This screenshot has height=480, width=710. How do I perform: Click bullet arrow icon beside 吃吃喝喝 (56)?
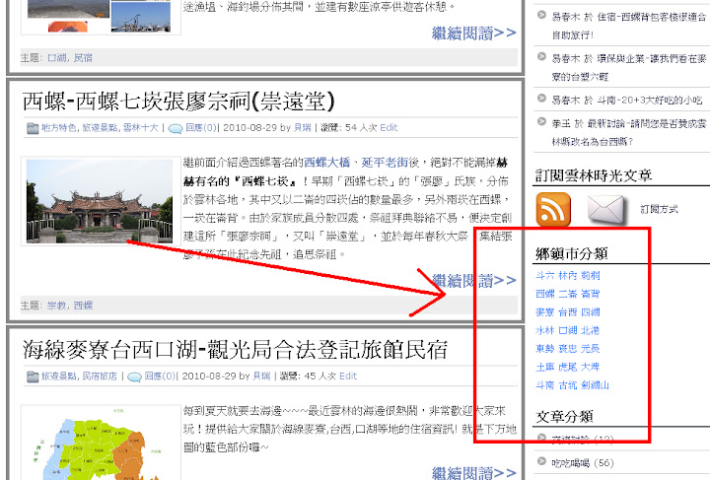(x=541, y=461)
